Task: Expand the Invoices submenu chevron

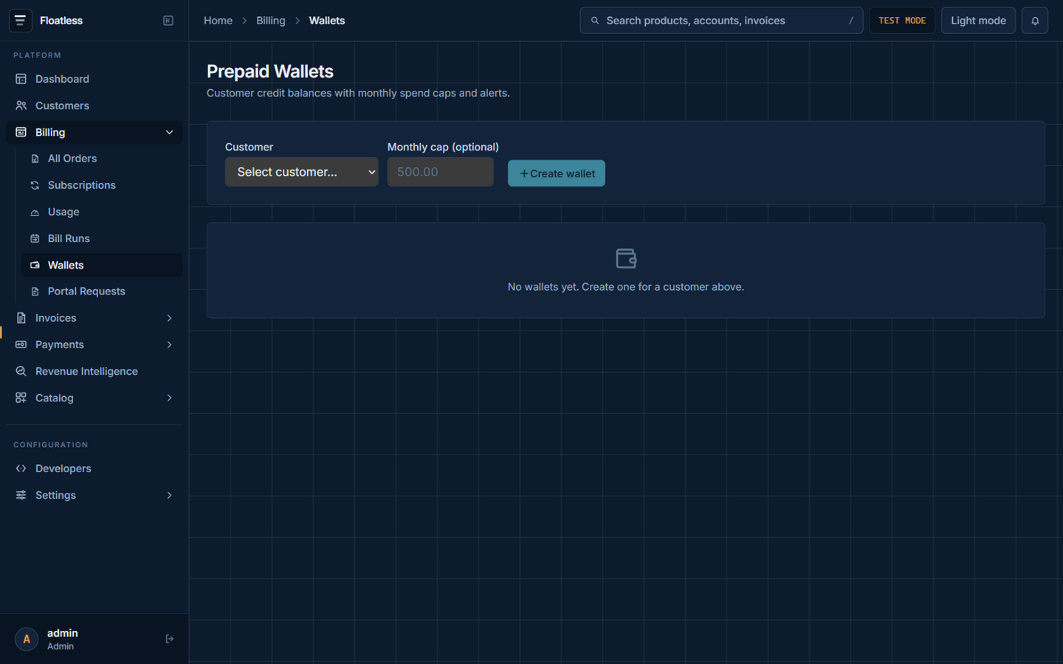Action: point(169,318)
